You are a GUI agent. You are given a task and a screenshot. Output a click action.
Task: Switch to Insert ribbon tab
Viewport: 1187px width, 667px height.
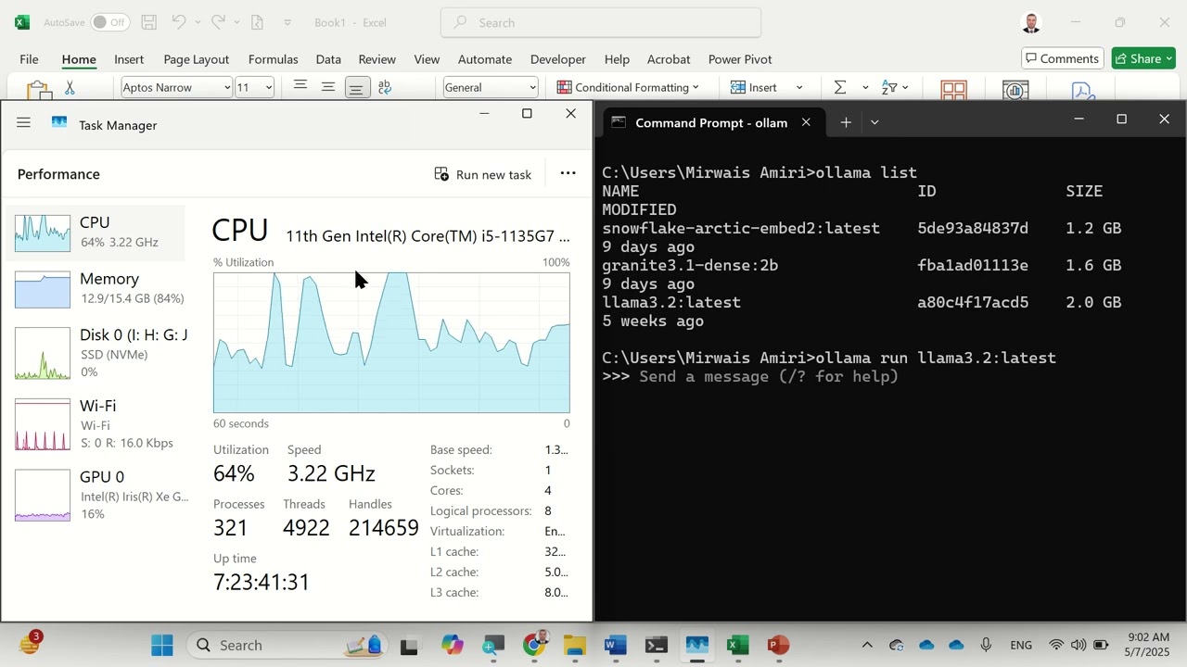click(x=129, y=59)
